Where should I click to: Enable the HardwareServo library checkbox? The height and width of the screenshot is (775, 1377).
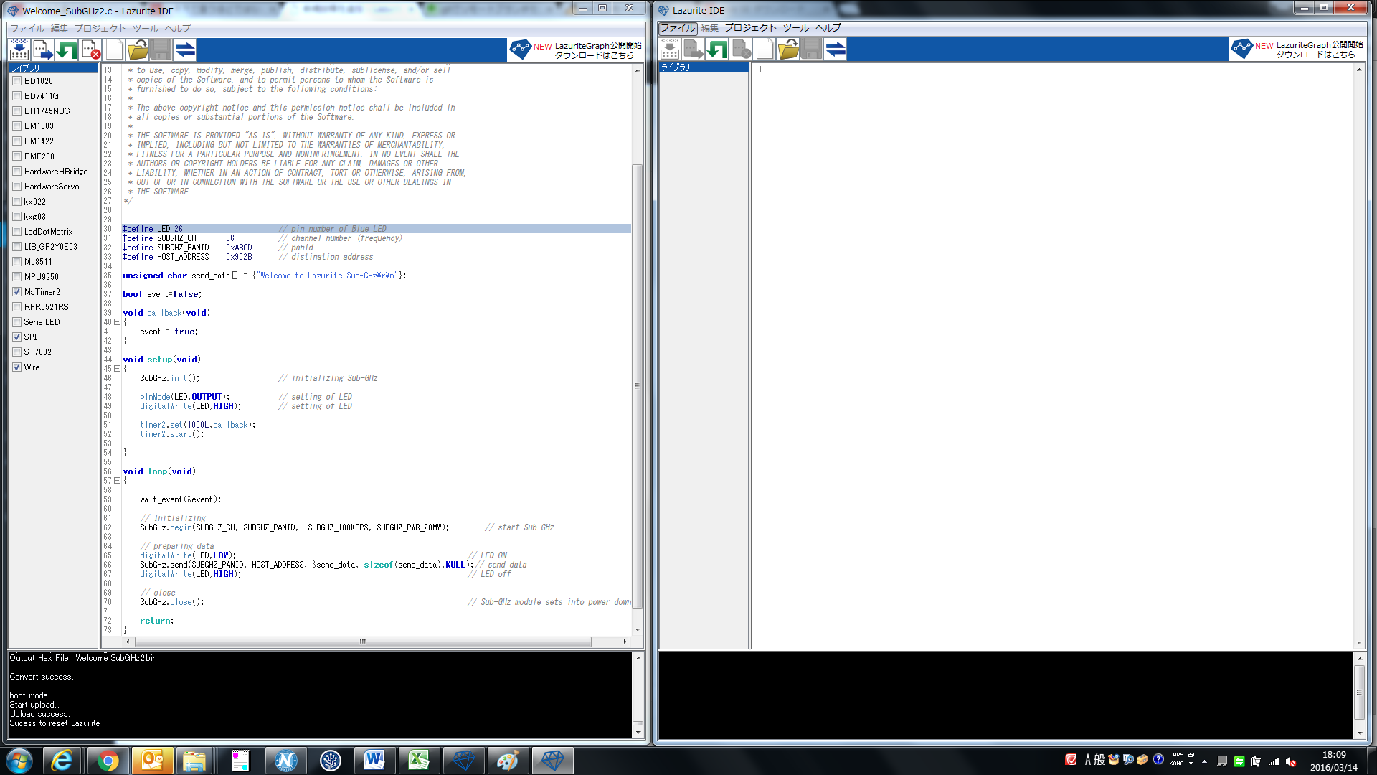tap(16, 187)
